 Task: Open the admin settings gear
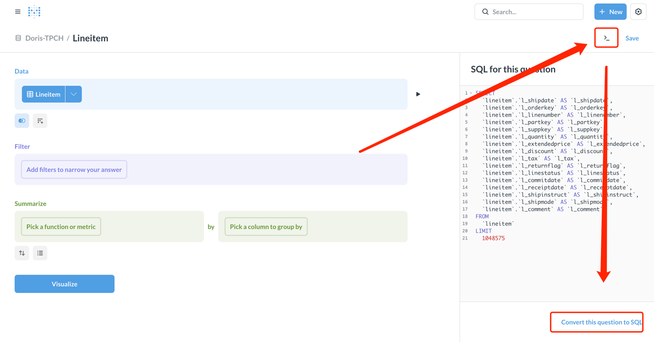pyautogui.click(x=639, y=11)
